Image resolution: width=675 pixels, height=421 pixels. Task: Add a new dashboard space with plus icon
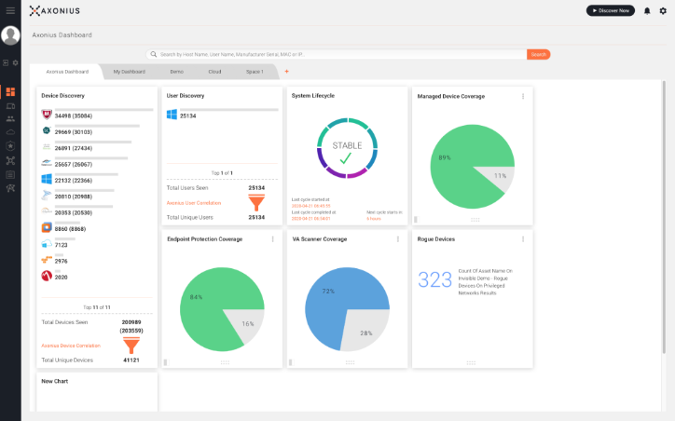[x=287, y=72]
